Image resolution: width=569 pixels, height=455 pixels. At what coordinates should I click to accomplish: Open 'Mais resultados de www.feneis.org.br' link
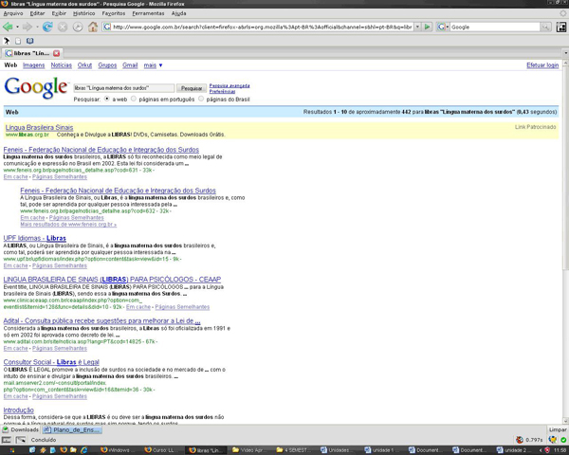pyautogui.click(x=68, y=225)
